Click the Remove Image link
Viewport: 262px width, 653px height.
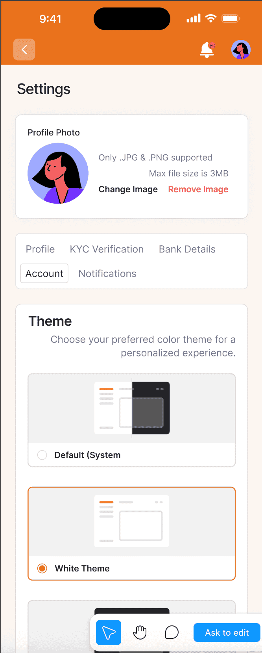click(x=198, y=189)
